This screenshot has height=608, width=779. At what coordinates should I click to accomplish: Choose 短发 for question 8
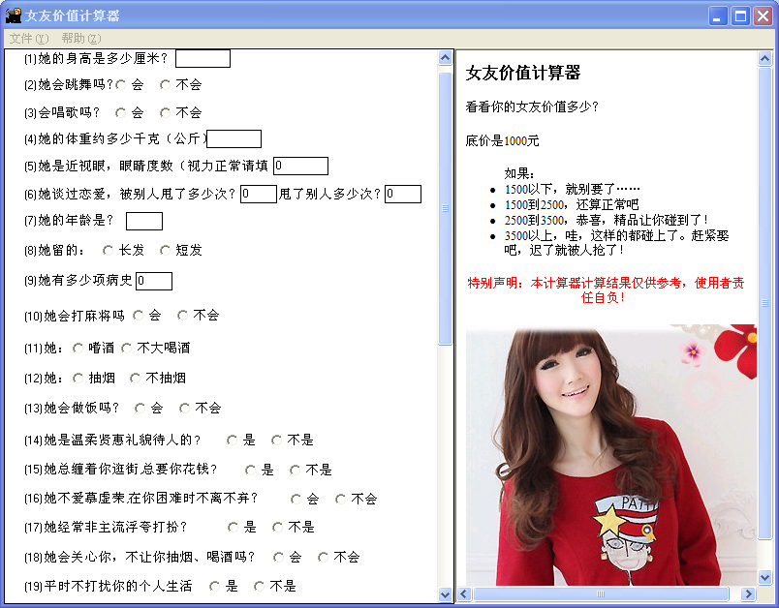[x=165, y=251]
